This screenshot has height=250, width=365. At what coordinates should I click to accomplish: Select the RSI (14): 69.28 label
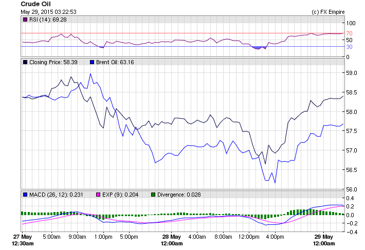[48, 20]
